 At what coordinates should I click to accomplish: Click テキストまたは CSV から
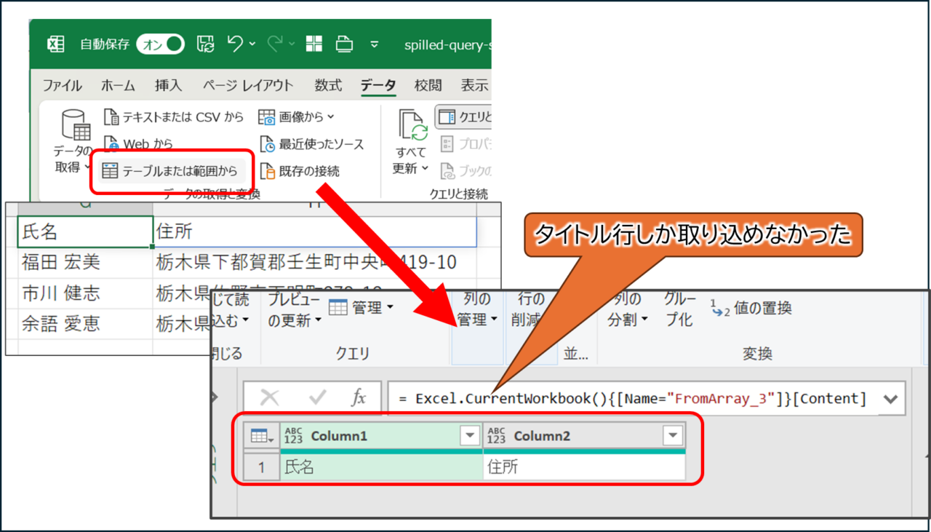click(173, 116)
